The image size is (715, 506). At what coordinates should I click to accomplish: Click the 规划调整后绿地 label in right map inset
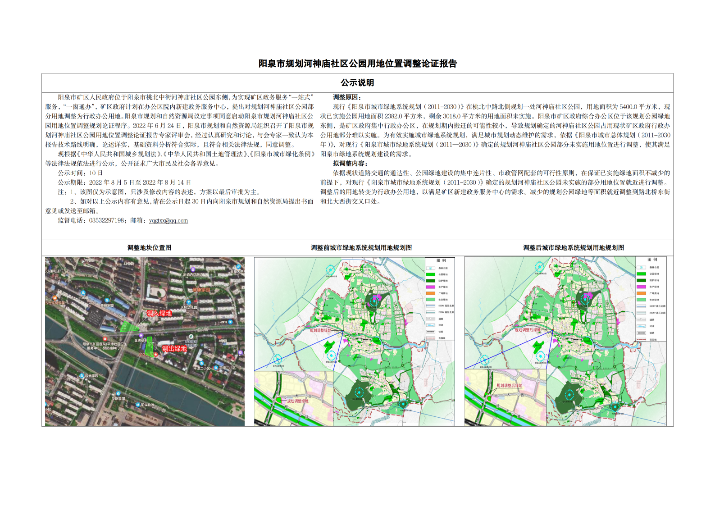(x=509, y=386)
